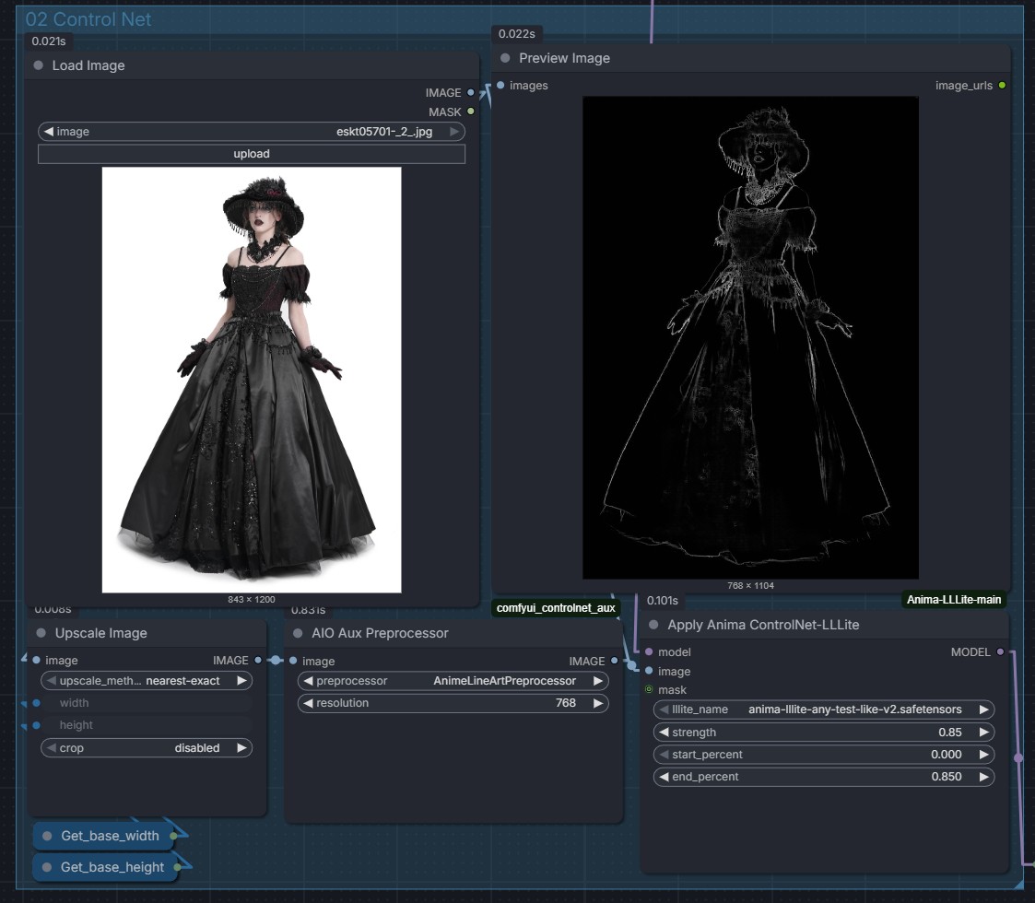The image size is (1035, 903).
Task: Open the lllite_name model dropdown
Action: [824, 709]
